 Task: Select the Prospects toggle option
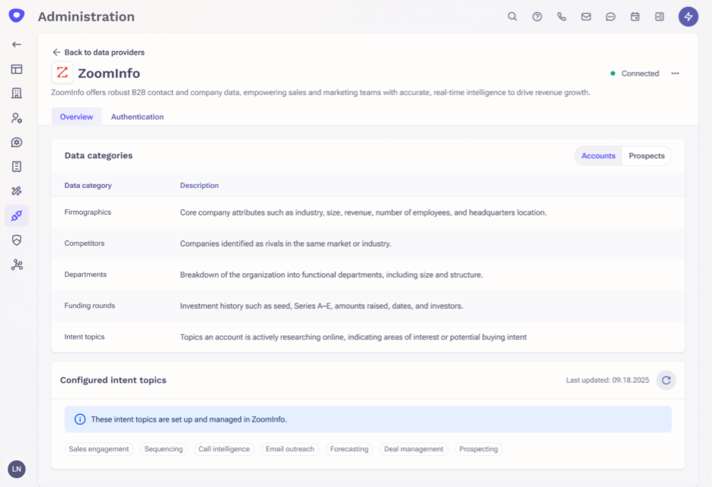click(x=647, y=156)
